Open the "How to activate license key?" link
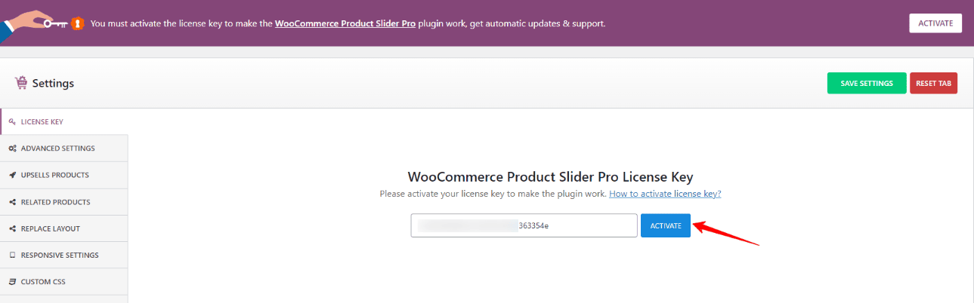 click(x=665, y=194)
